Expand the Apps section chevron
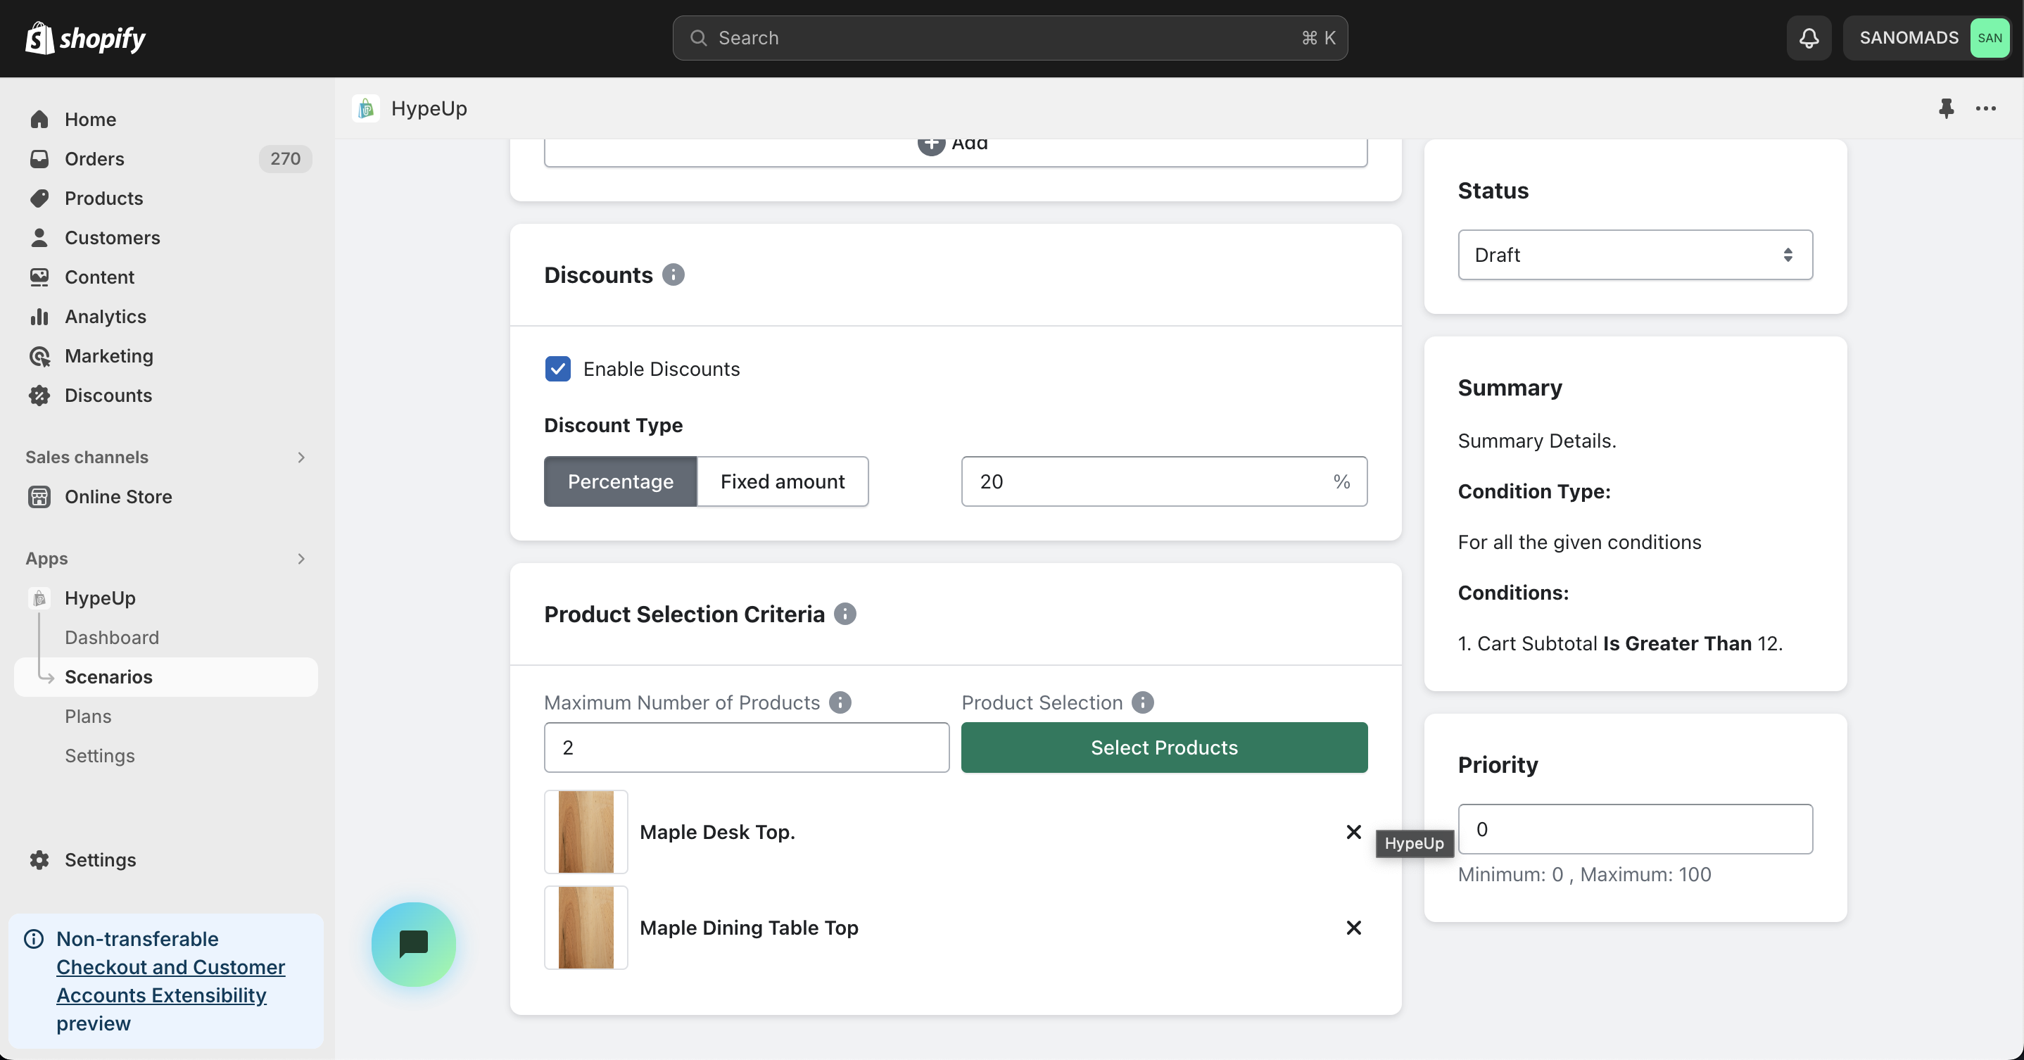2024x1060 pixels. pos(301,559)
